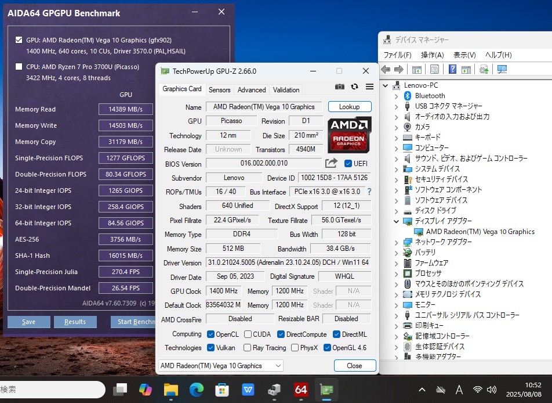Screen dimensions: 552x403
Task: Toggle the UEFI checkbox in GPU-Z
Action: coord(348,163)
